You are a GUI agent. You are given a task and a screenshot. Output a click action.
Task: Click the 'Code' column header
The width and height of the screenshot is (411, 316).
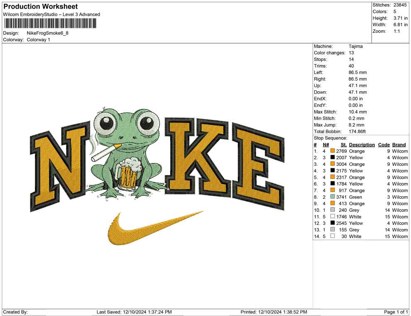384,144
